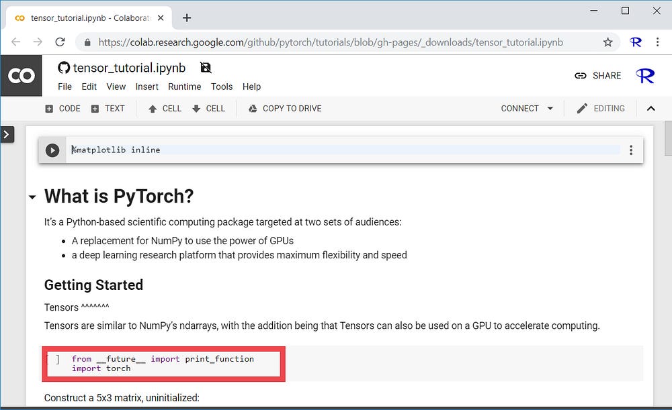672x410 pixels.
Task: Switch the EDITING mode pencil button
Action: 600,109
